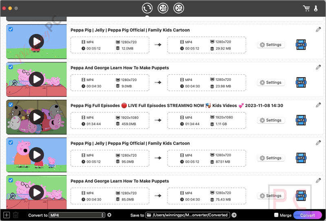The width and height of the screenshot is (326, 221).
Task: Click the Save to output folder path field
Action: [x=187, y=215]
